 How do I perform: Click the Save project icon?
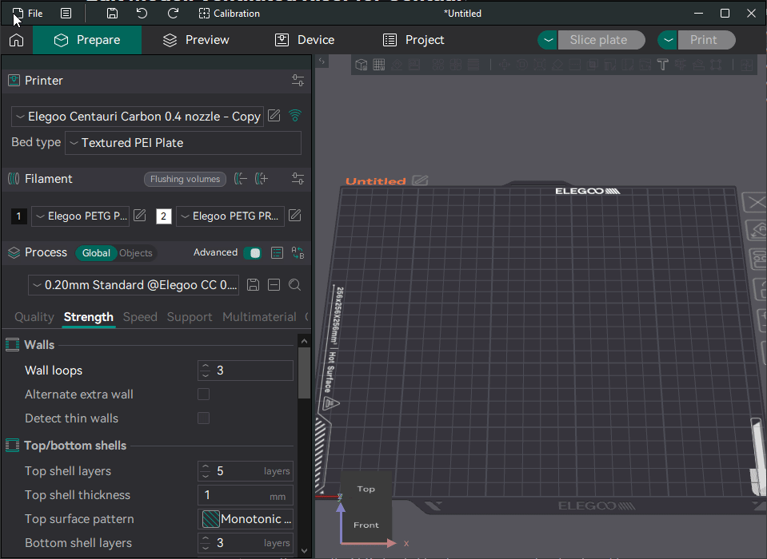point(112,14)
